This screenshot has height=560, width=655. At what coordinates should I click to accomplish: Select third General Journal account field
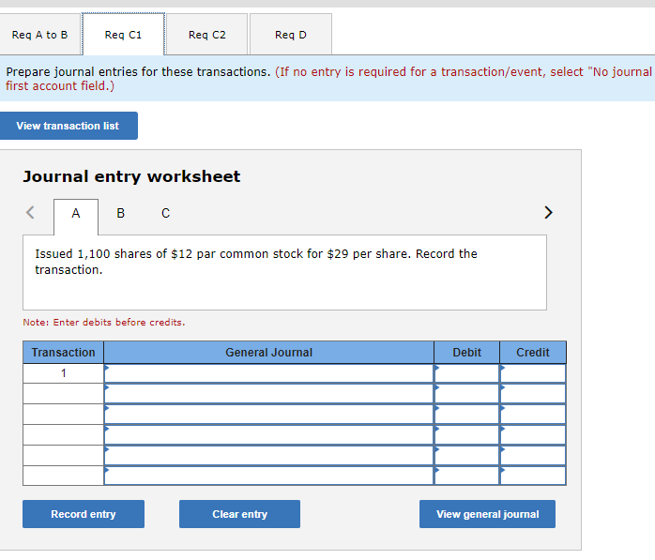pos(269,415)
